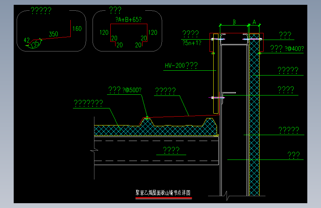The image size is (321, 208).
Task: Click the ?@500? spacing annotation
Action: point(132,90)
